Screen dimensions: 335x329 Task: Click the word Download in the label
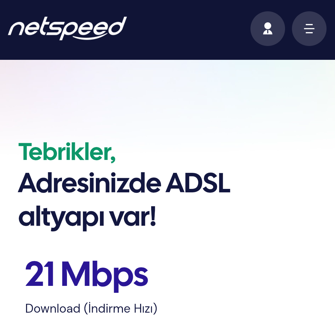(x=52, y=309)
